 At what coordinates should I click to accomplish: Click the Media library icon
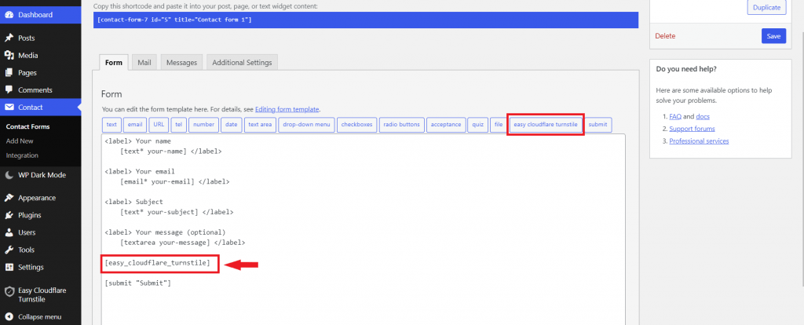(x=9, y=56)
